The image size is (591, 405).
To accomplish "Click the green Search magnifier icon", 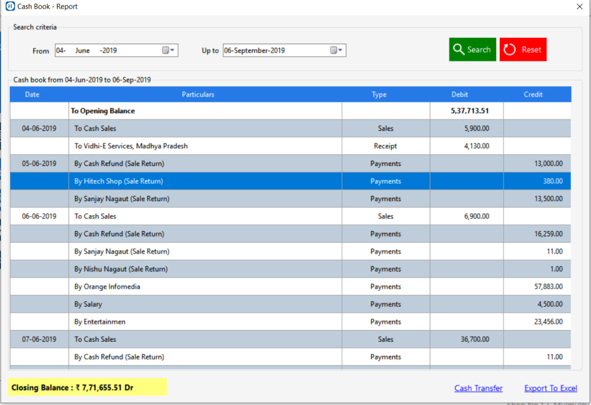I will tap(459, 49).
